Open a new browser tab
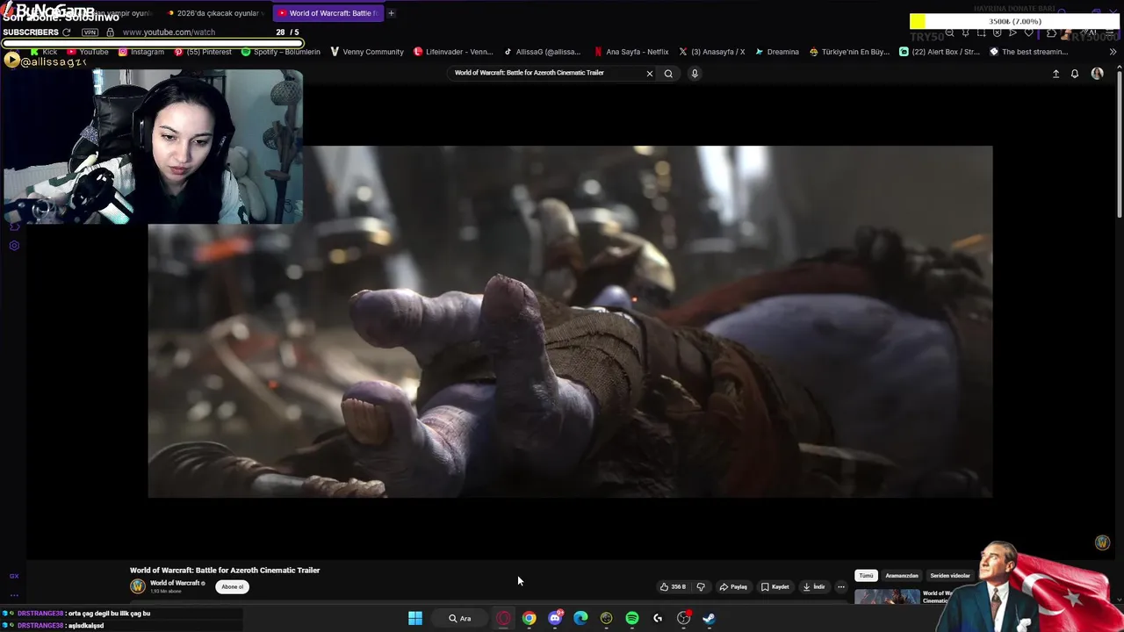 coord(392,13)
